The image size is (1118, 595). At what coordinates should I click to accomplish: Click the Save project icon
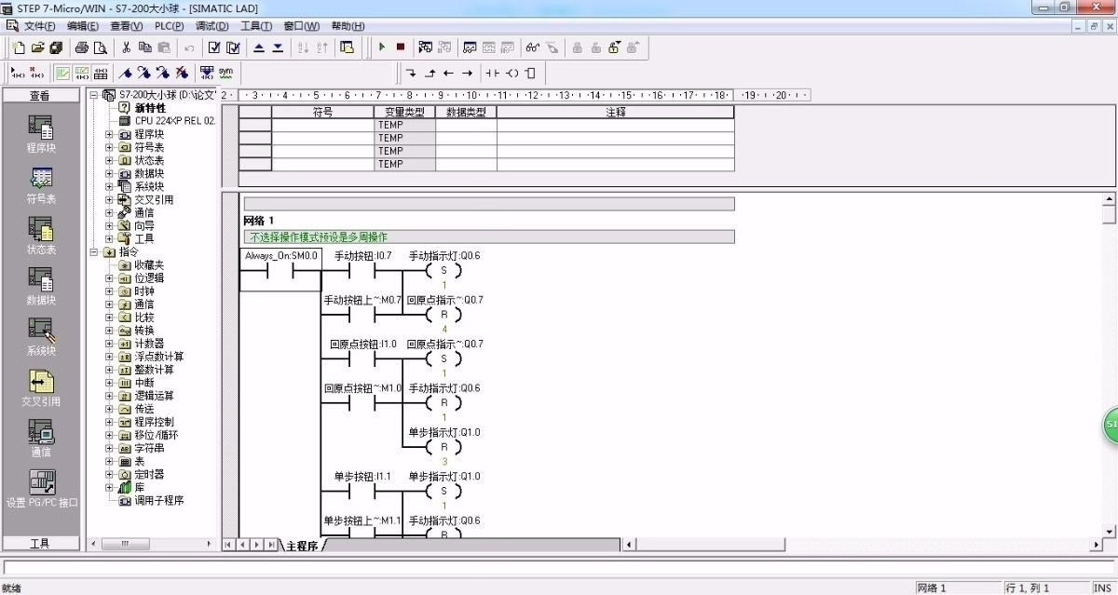tap(57, 47)
